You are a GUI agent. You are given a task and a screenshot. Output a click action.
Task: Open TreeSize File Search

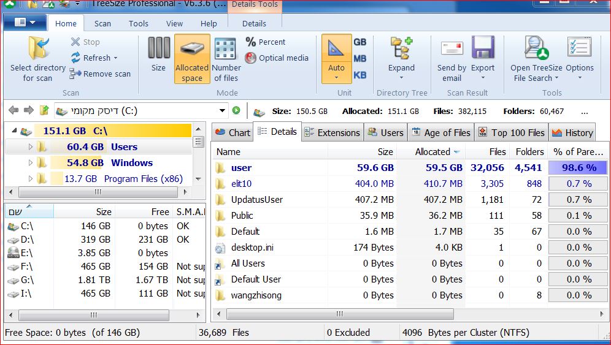536,59
